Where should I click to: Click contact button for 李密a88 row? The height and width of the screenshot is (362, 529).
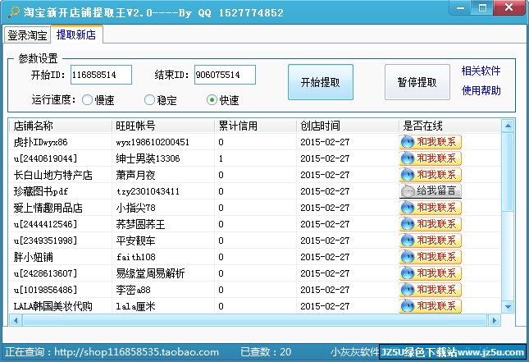click(x=430, y=290)
